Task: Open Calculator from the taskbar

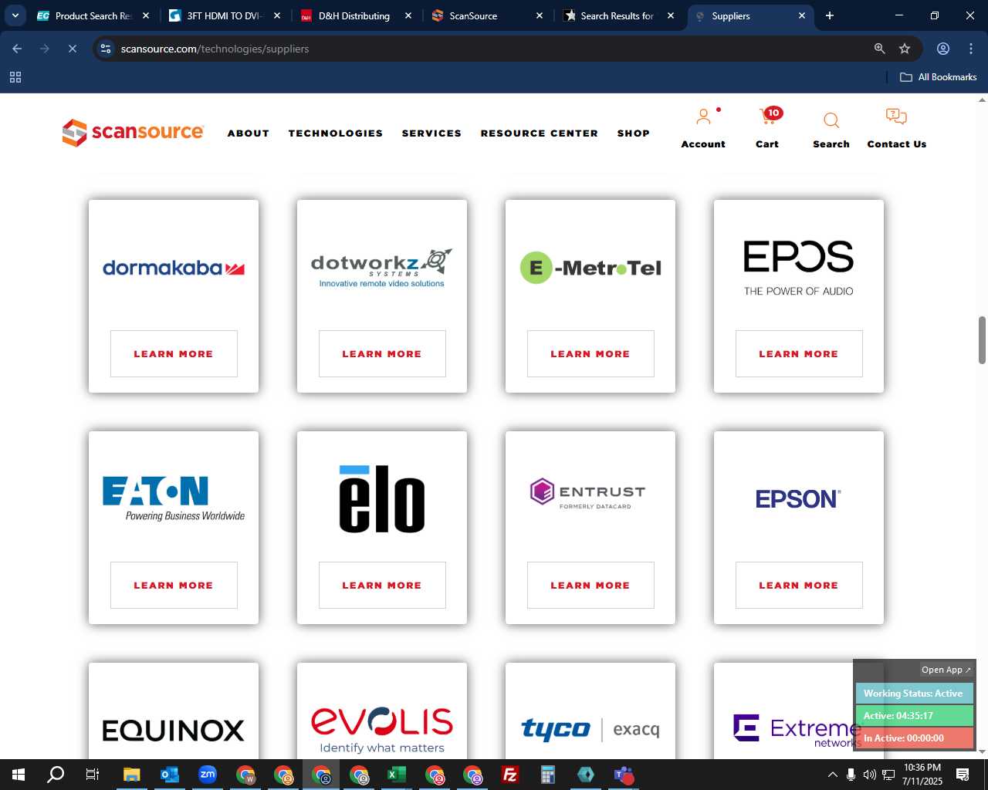Action: click(547, 775)
